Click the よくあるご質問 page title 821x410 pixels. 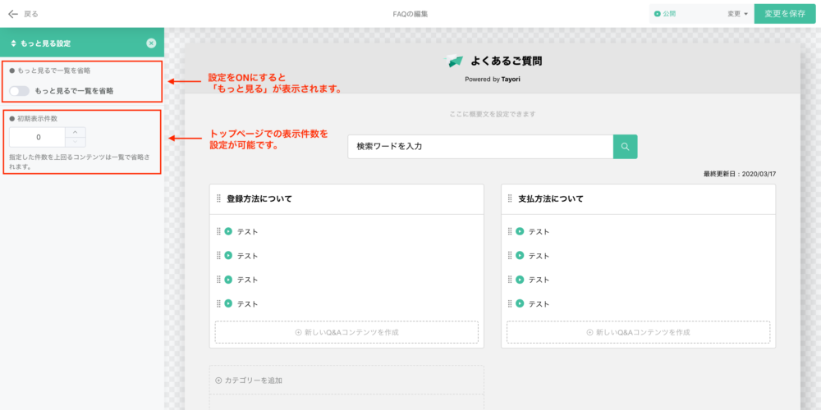[506, 61]
